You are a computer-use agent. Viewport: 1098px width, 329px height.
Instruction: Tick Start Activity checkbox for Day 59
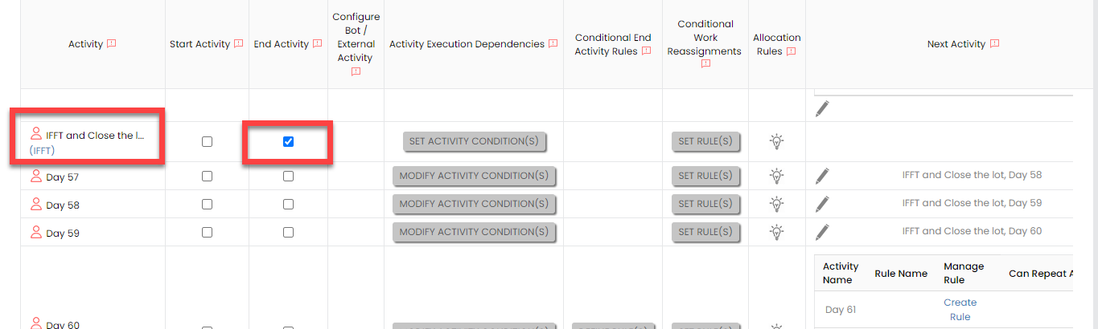point(207,232)
